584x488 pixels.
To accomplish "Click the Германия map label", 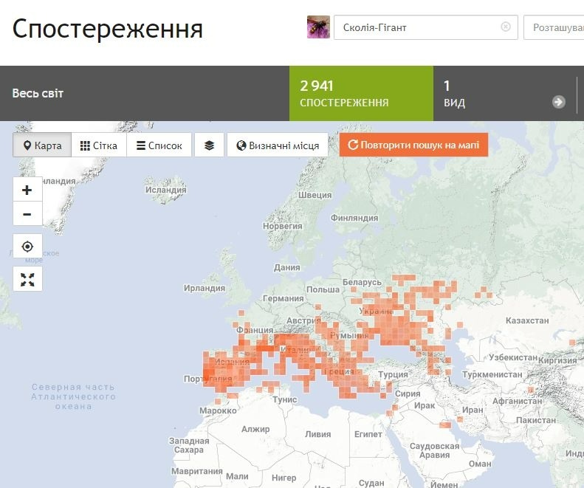I will point(284,298).
